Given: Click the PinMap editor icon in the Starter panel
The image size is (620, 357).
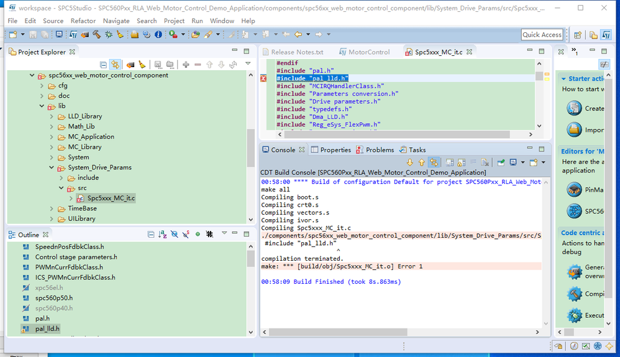Looking at the screenshot, I should pos(574,190).
